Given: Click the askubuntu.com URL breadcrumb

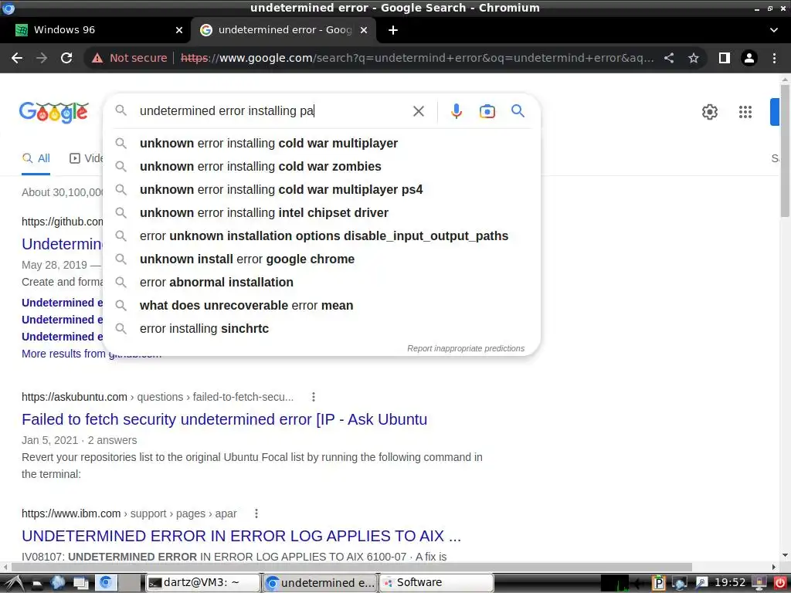Looking at the screenshot, I should [x=158, y=397].
